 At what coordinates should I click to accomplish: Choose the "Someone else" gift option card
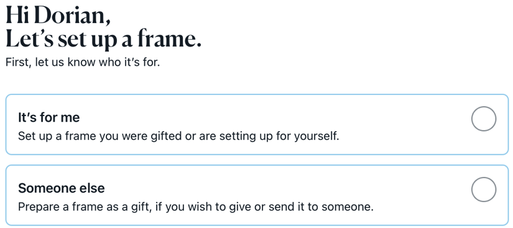click(x=257, y=195)
